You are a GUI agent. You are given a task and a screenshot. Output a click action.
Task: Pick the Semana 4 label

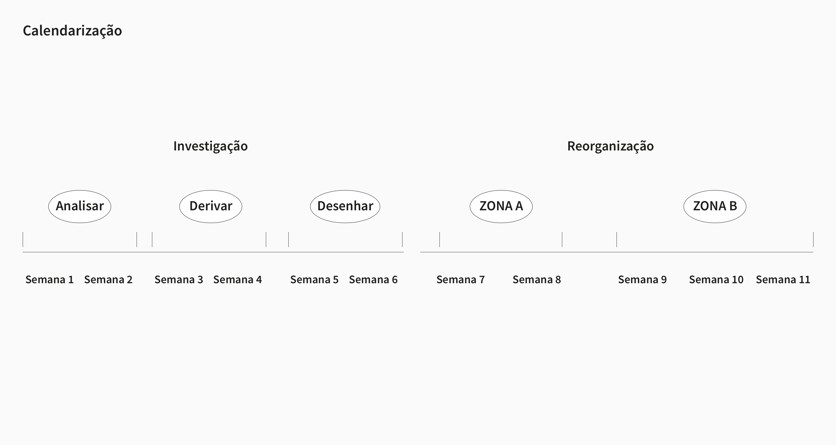237,280
